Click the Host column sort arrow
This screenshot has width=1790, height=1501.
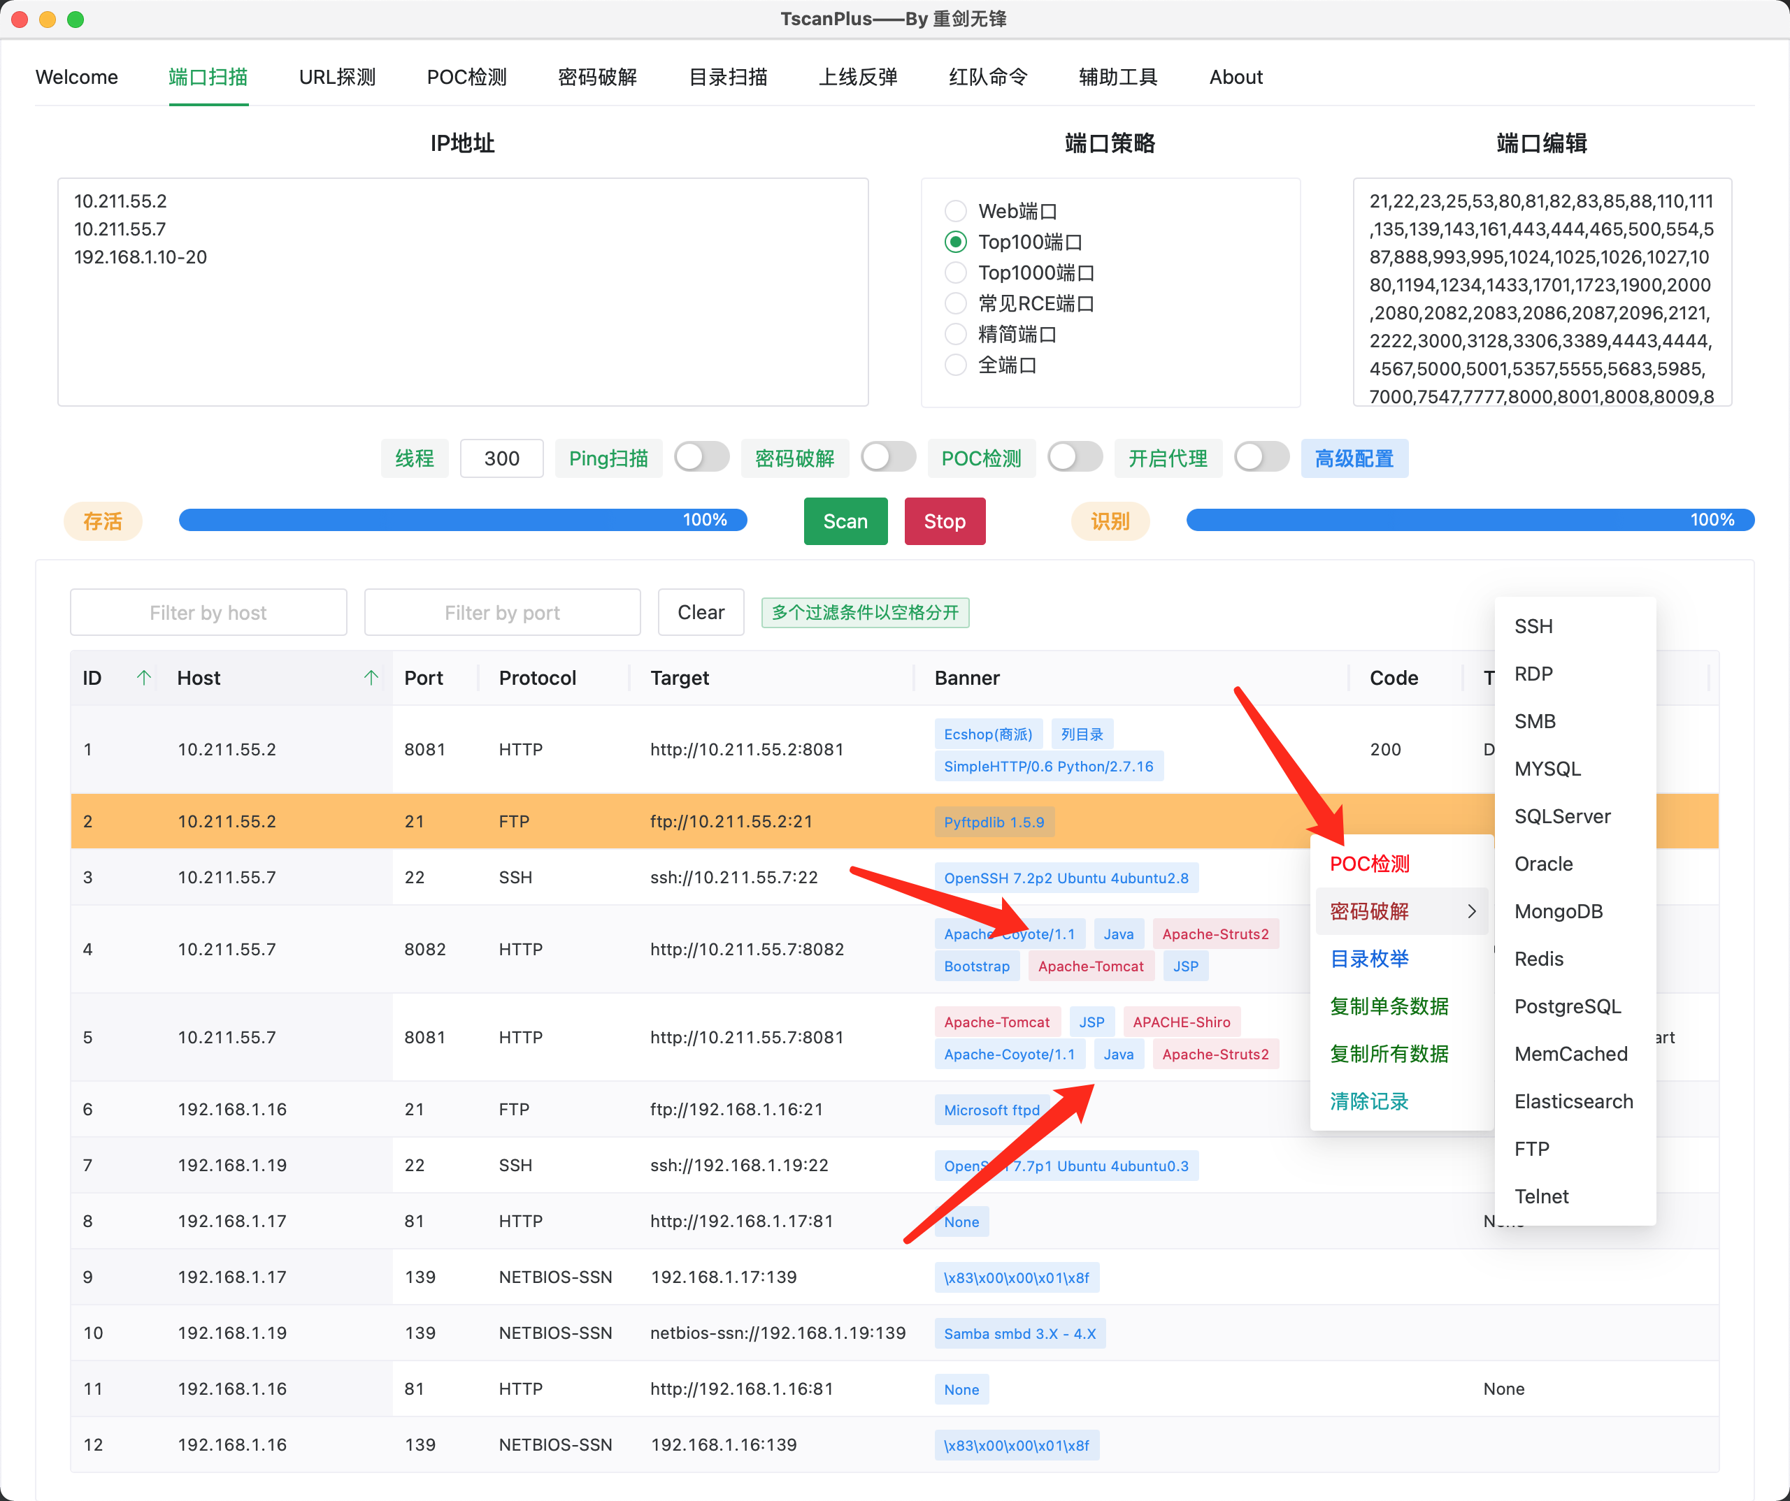point(371,678)
